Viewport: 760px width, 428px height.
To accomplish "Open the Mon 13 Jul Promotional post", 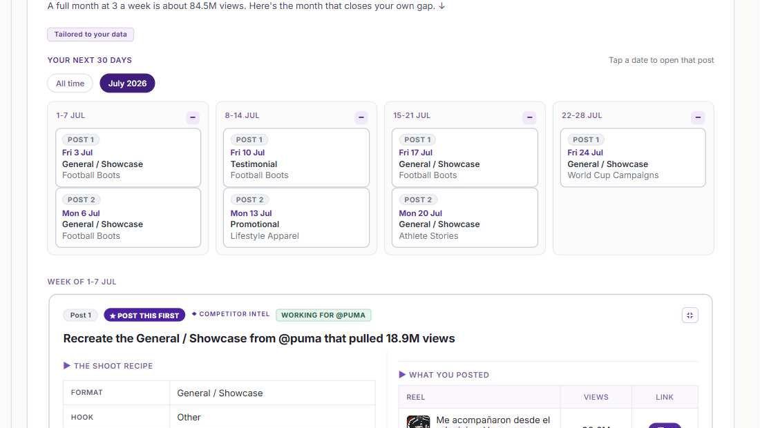I will coord(296,217).
